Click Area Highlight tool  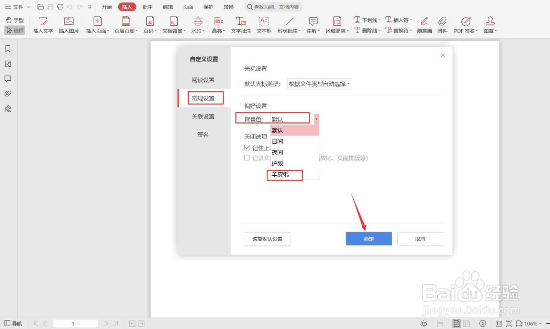pos(337,25)
